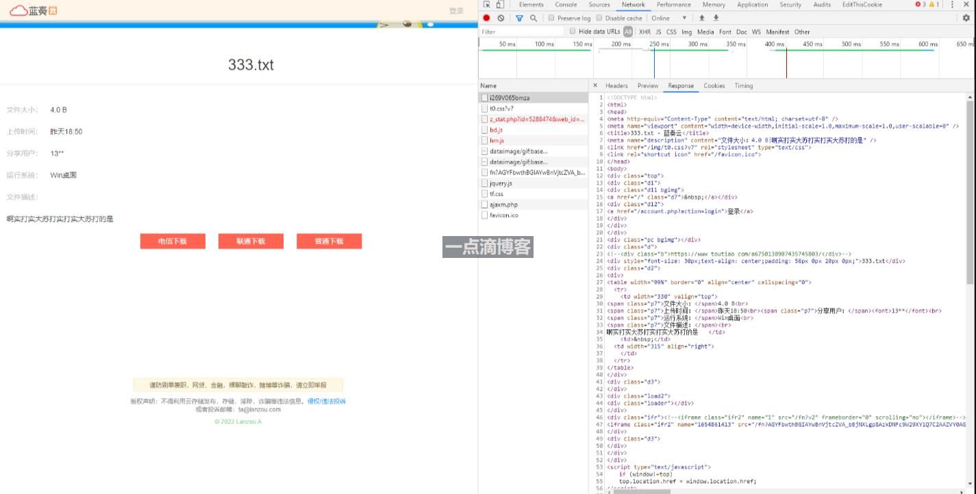The width and height of the screenshot is (976, 494).
Task: Open network search with the magnifier
Action: (534, 18)
